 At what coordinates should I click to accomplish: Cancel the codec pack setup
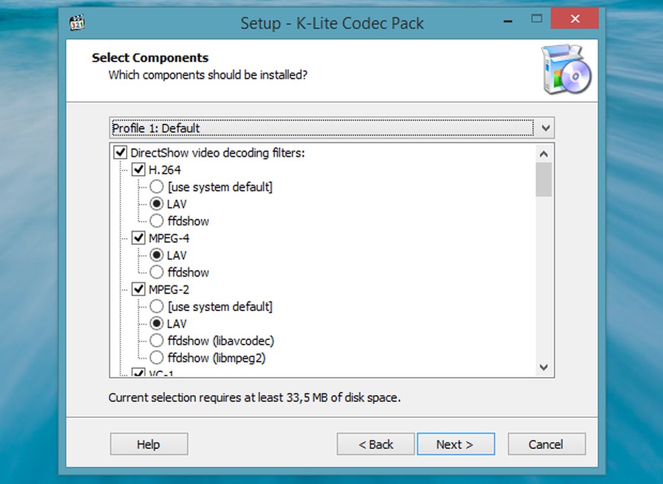546,444
